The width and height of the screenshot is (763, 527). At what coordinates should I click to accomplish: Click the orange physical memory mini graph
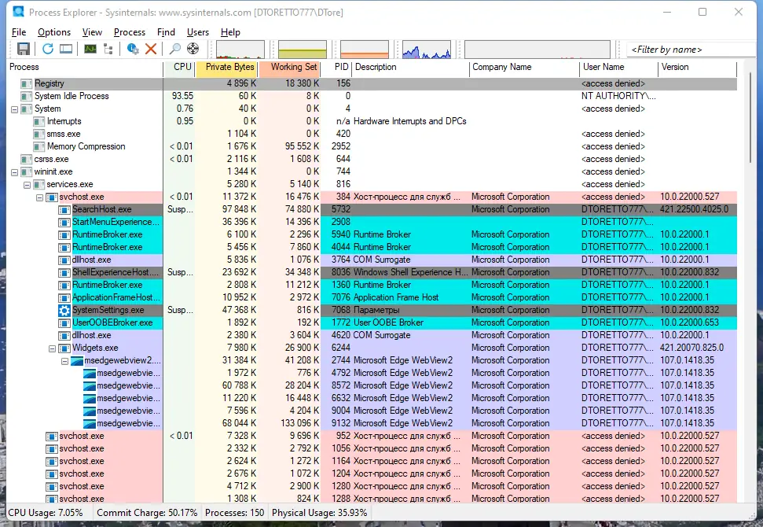(365, 50)
